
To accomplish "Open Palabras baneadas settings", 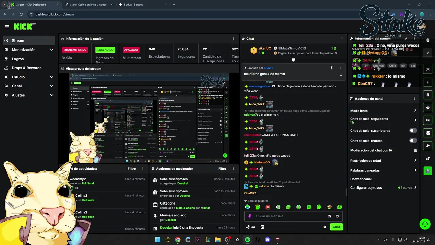I will pyautogui.click(x=383, y=170).
